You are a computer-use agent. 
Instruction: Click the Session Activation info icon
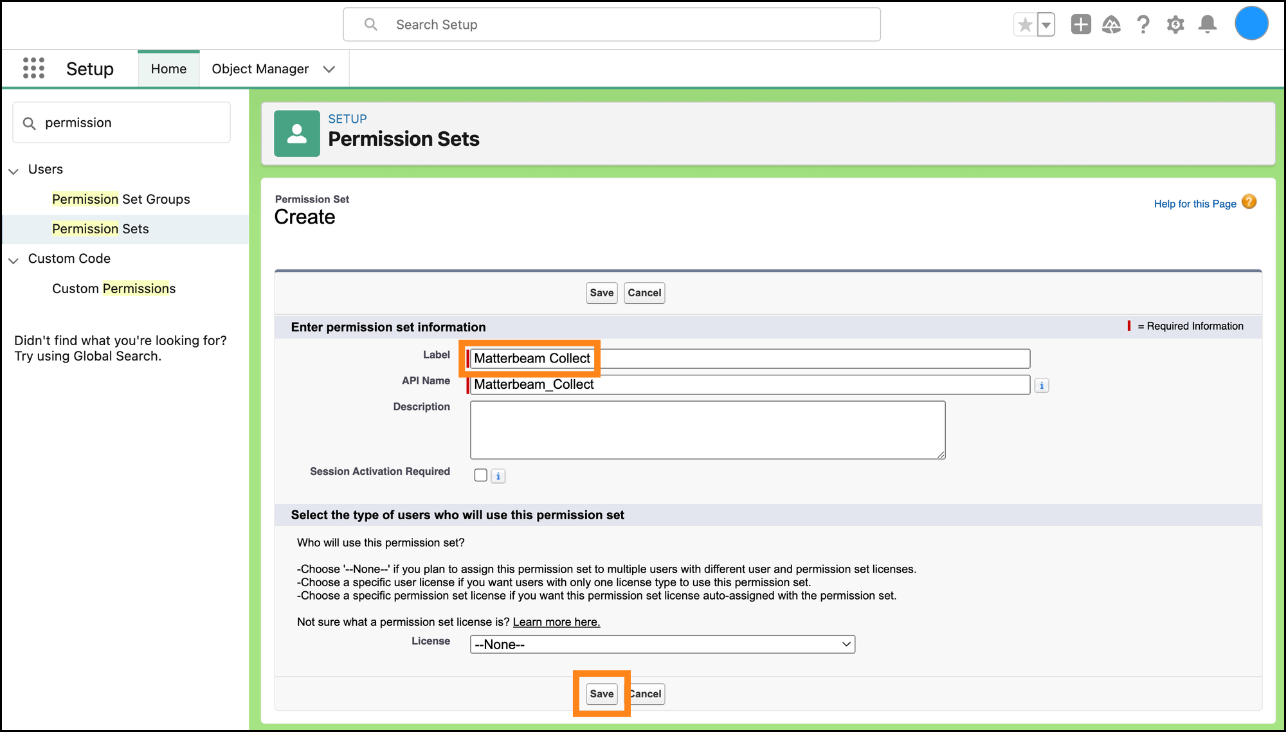point(498,476)
